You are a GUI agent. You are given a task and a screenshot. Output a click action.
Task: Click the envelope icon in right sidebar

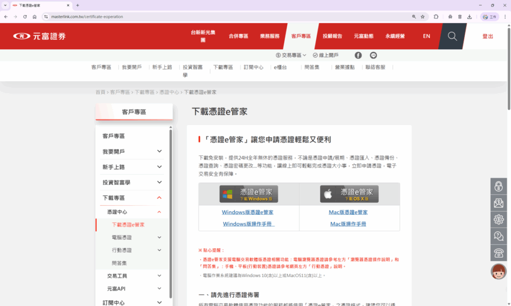click(499, 203)
